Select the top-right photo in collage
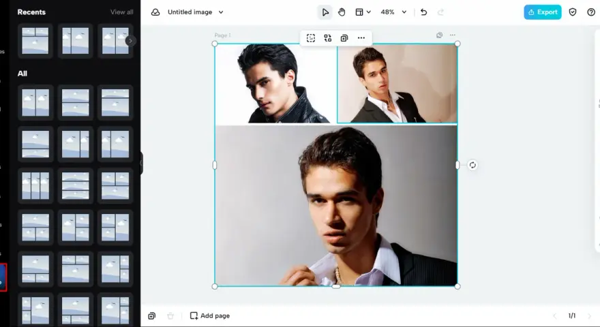This screenshot has width=600, height=327. pyautogui.click(x=397, y=83)
